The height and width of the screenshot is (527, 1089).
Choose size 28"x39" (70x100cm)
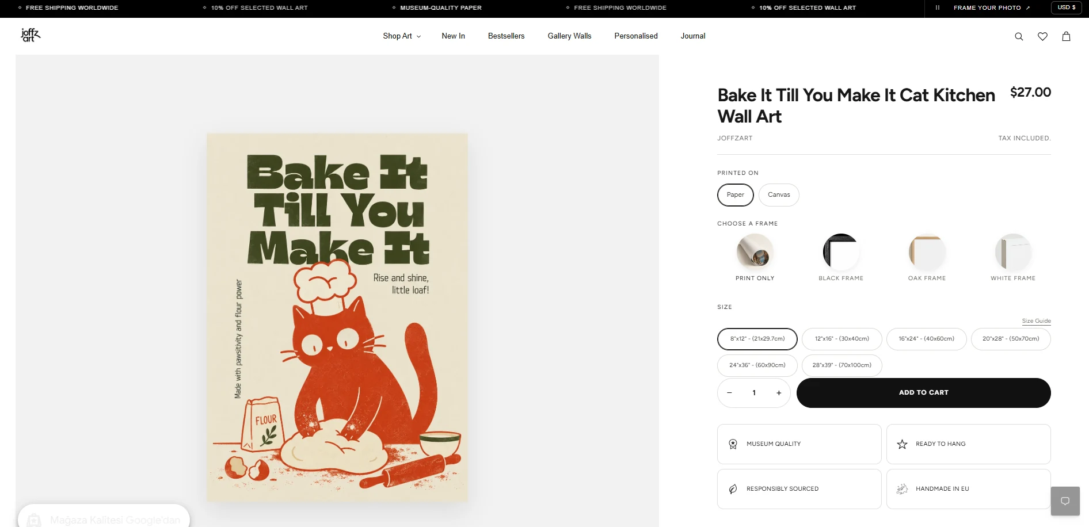[x=842, y=365]
